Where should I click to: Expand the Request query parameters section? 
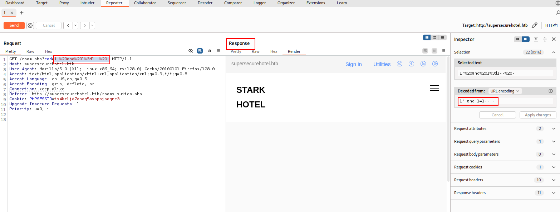point(505,141)
